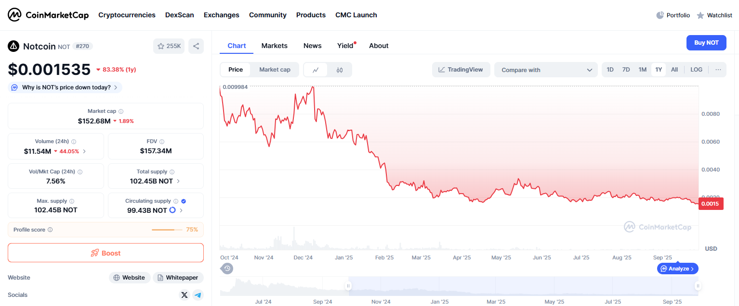Click the Buy NOT button
Image resolution: width=739 pixels, height=306 pixels.
706,43
